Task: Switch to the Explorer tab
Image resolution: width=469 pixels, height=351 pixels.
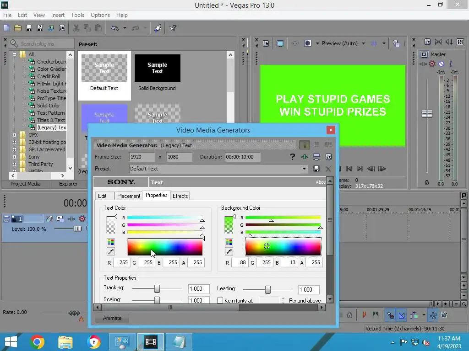Action: pyautogui.click(x=68, y=184)
